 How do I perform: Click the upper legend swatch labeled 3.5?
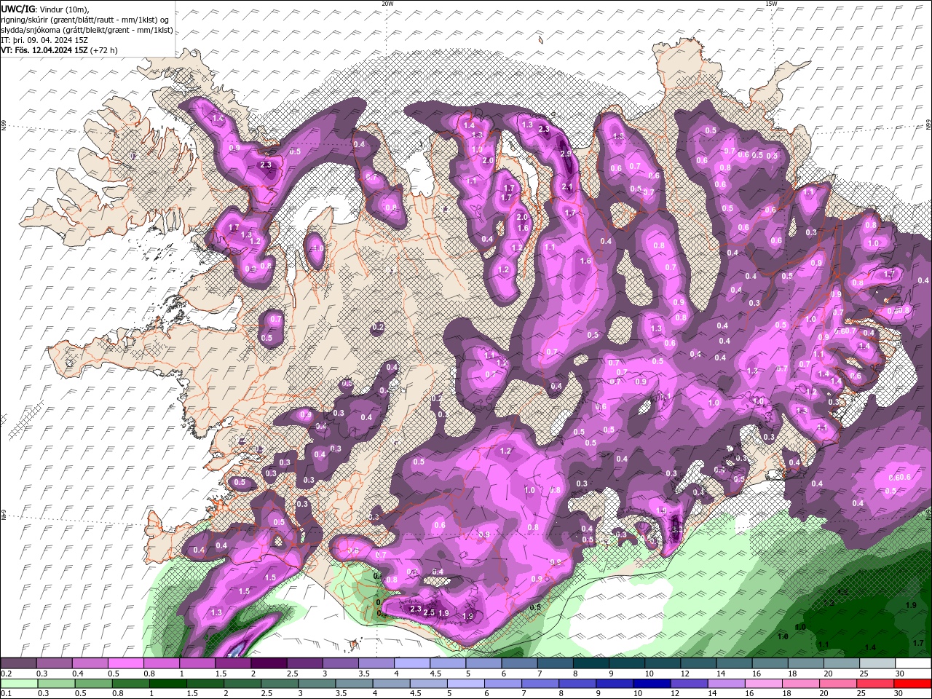pyautogui.click(x=376, y=663)
